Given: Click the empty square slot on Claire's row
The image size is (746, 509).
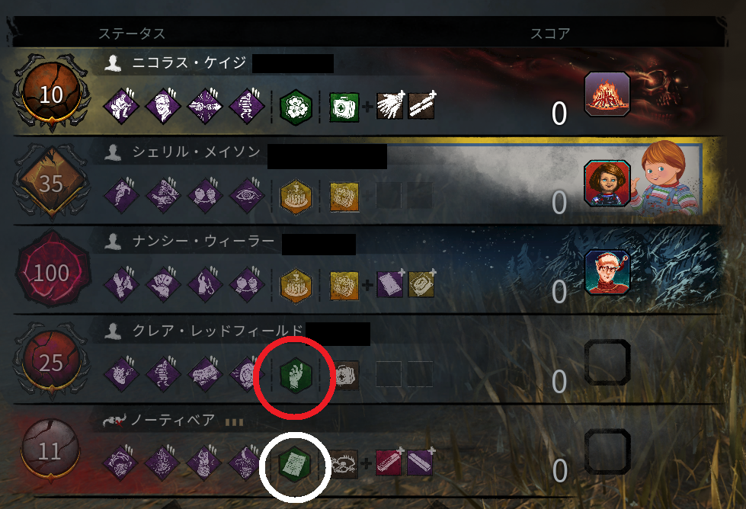Looking at the screenshot, I should coord(607,363).
